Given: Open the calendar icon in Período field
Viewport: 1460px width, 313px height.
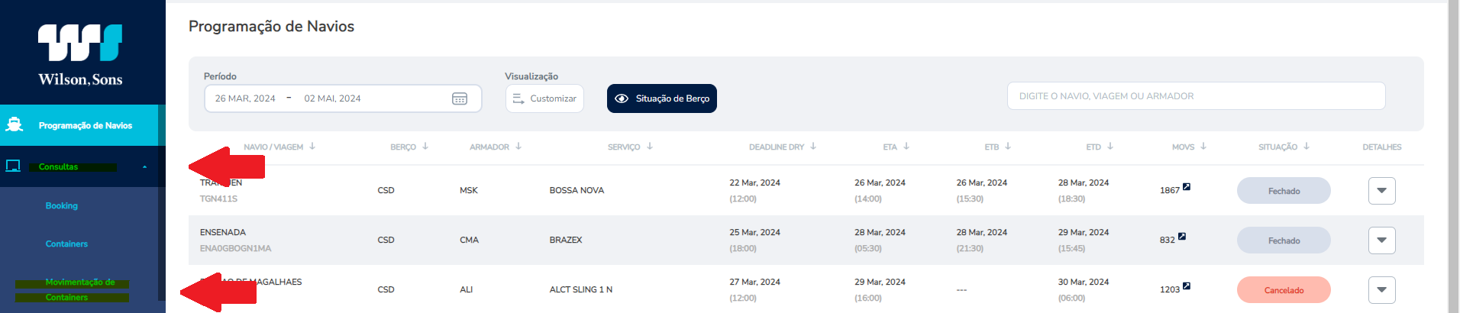Looking at the screenshot, I should [460, 98].
